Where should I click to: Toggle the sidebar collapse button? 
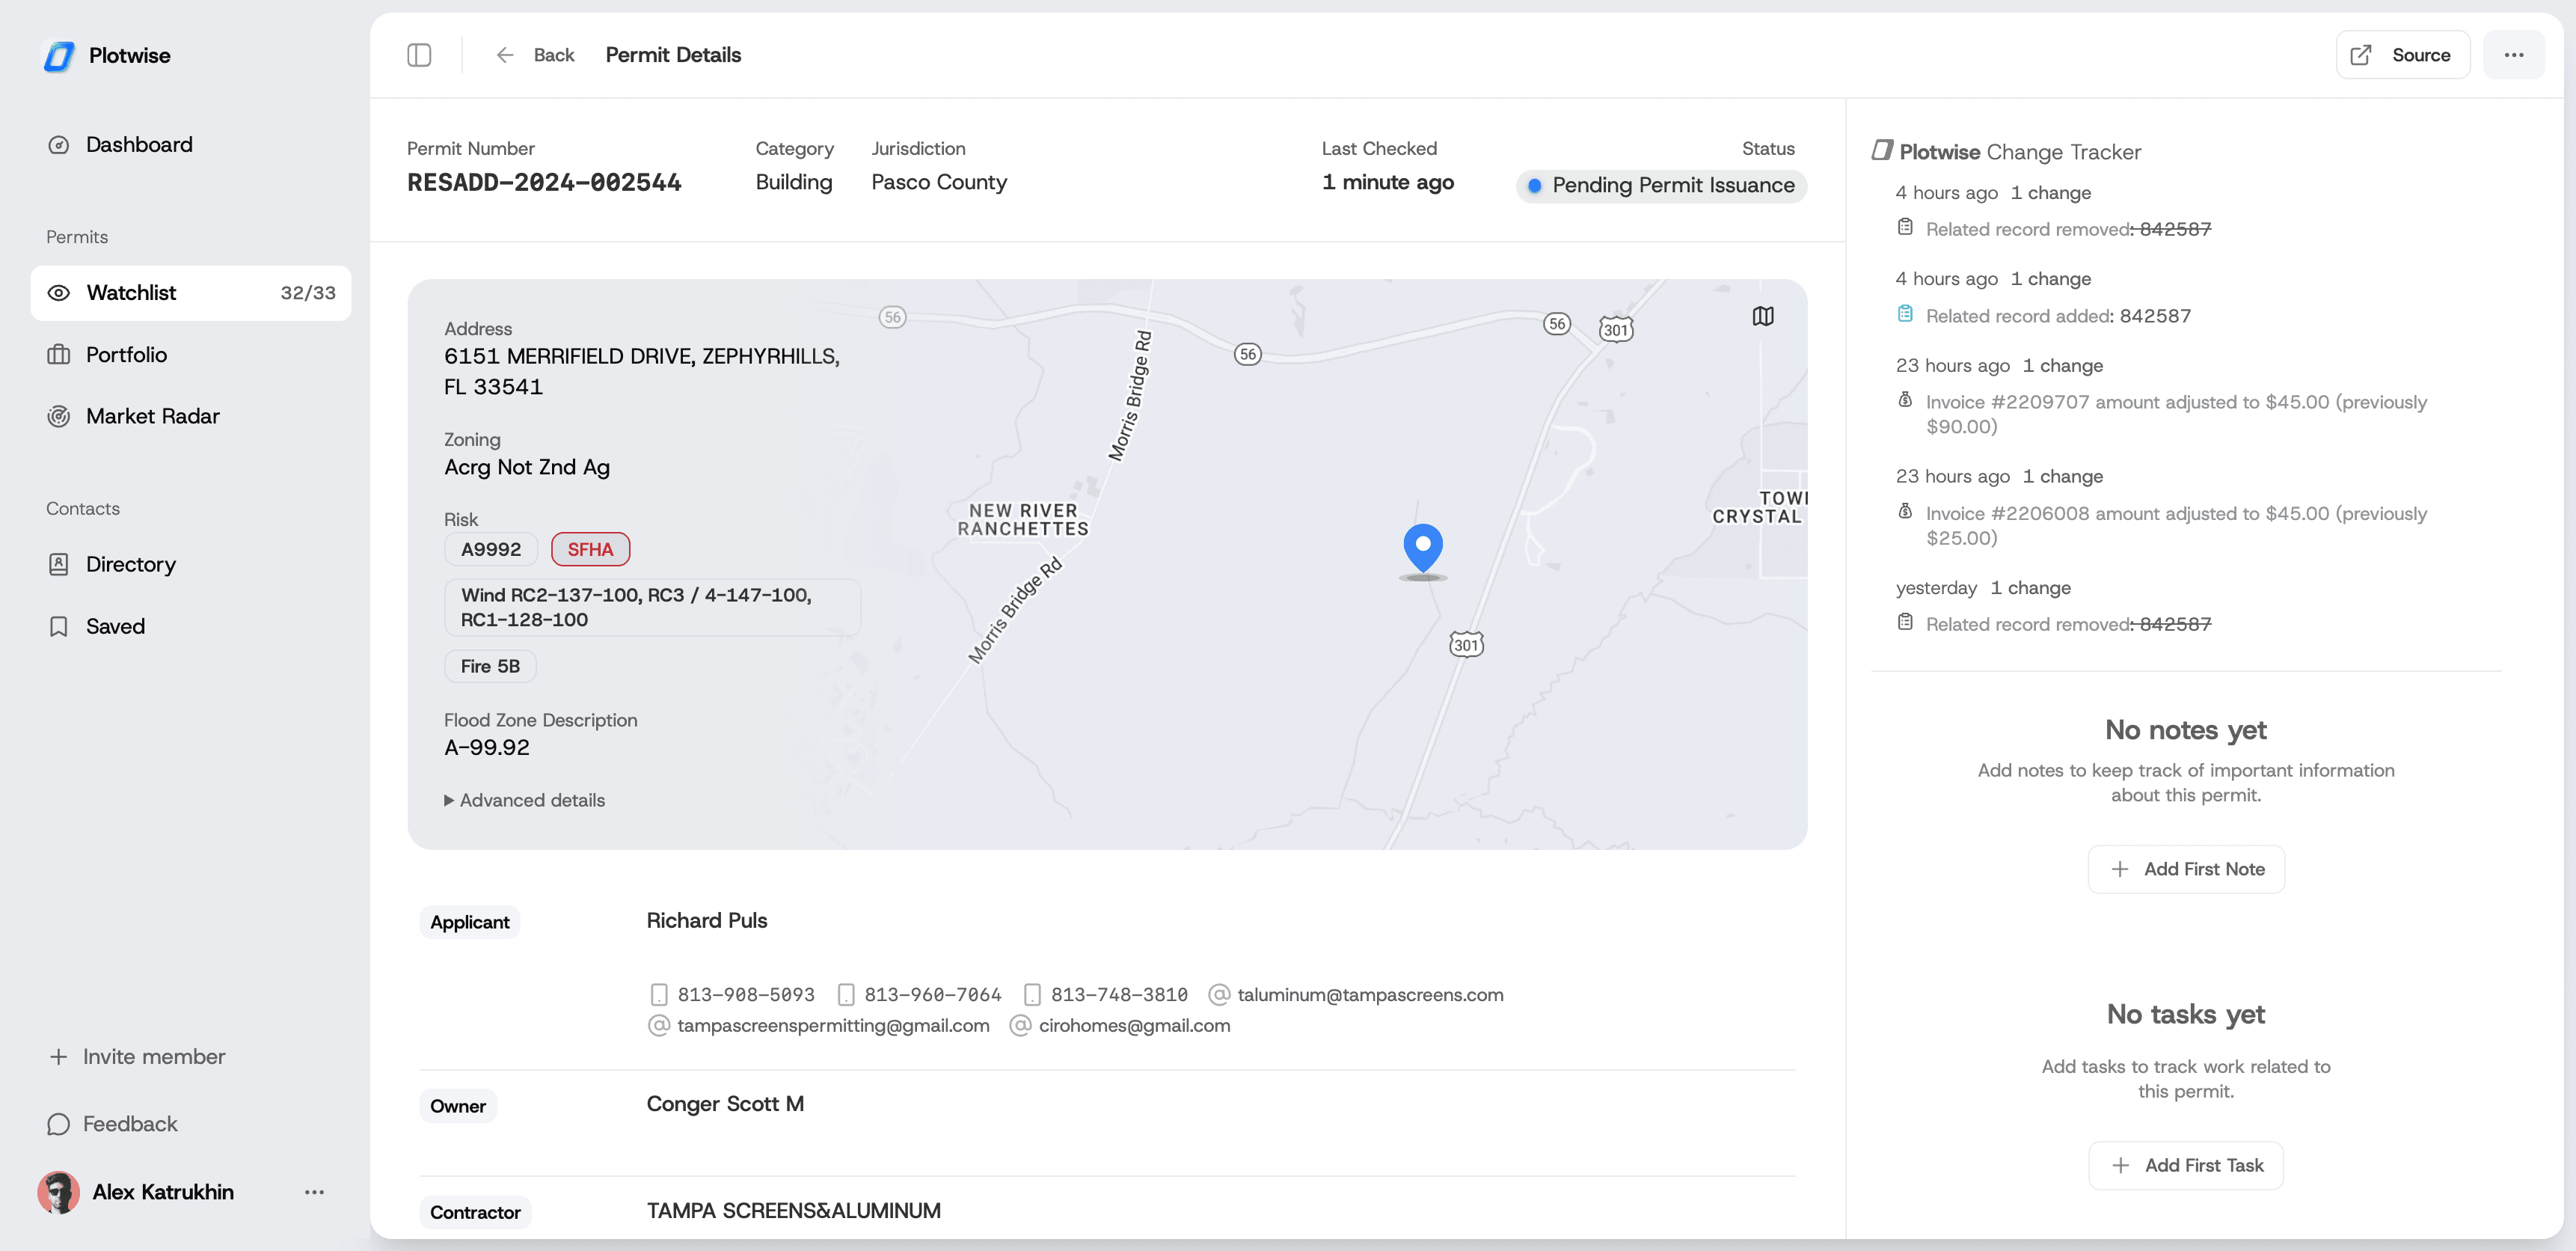(419, 55)
